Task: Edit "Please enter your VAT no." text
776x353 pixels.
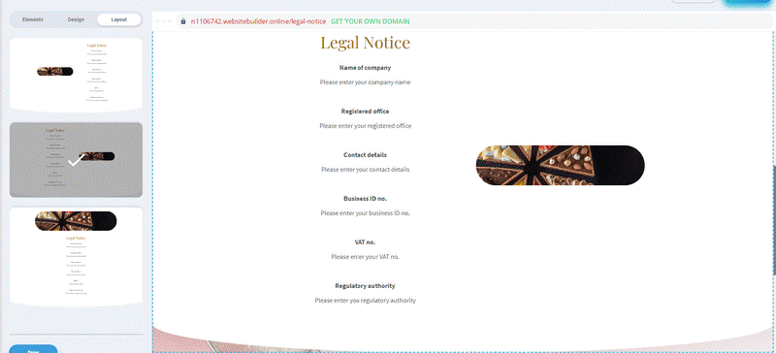Action: 366,257
